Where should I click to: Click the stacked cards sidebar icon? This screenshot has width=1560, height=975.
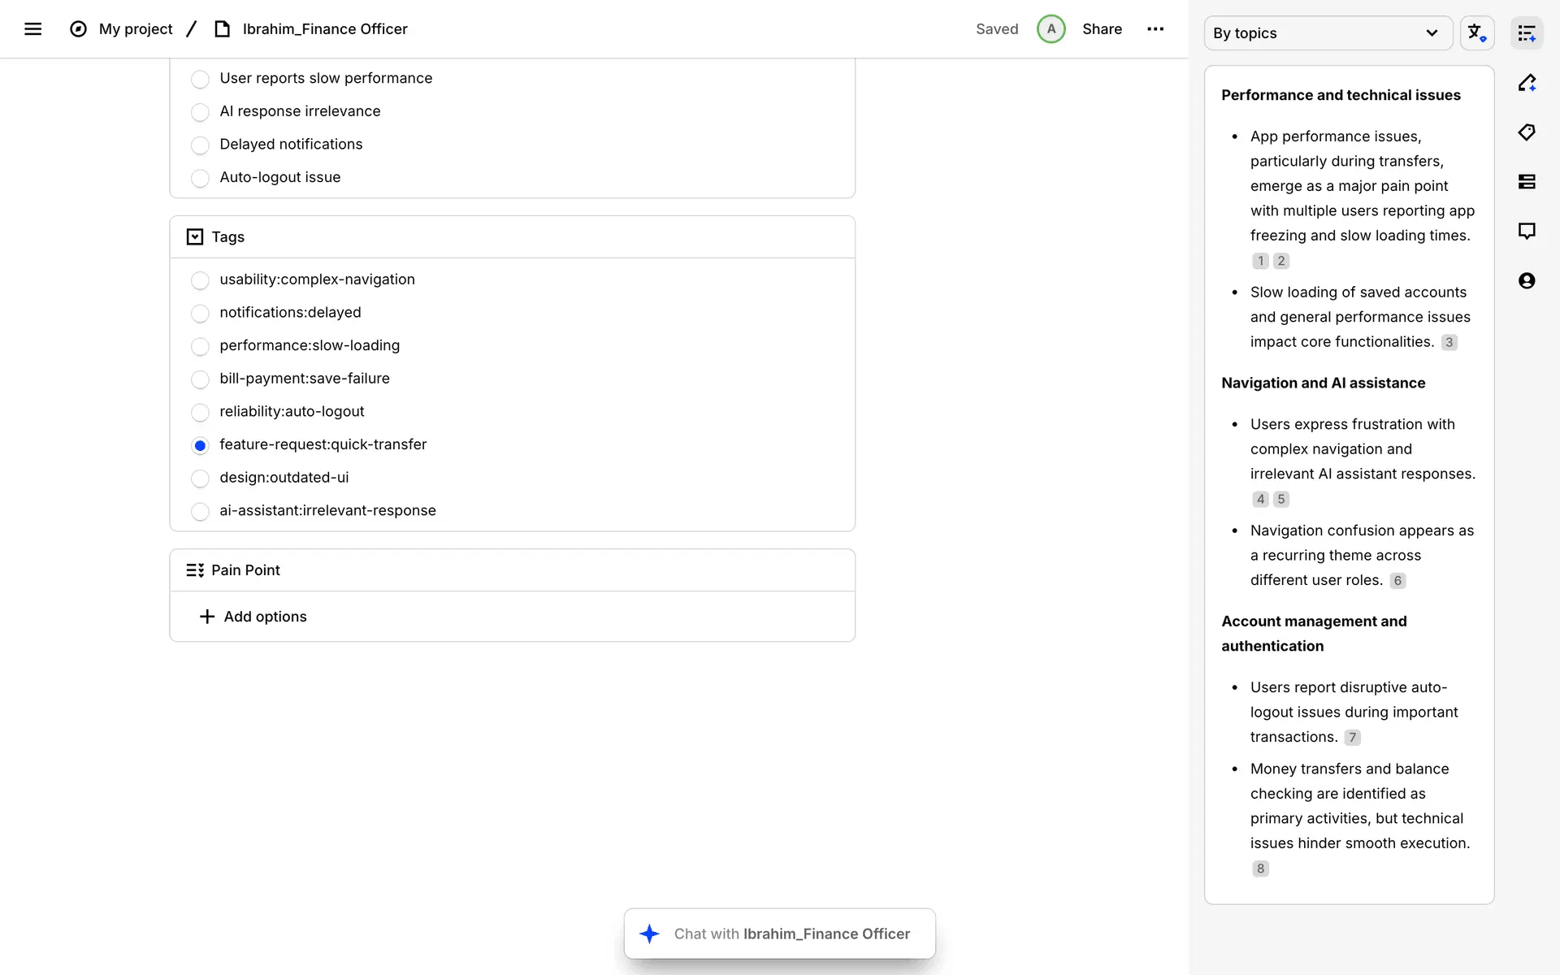coord(1527,182)
